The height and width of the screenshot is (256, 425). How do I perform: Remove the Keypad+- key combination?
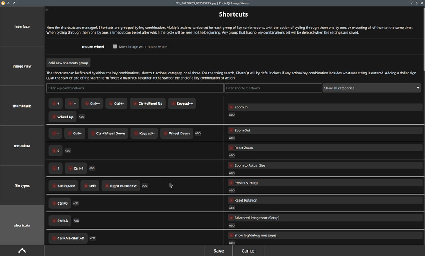coord(136,134)
